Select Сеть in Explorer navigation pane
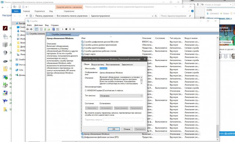The image size is (235, 142). [x=19, y=70]
